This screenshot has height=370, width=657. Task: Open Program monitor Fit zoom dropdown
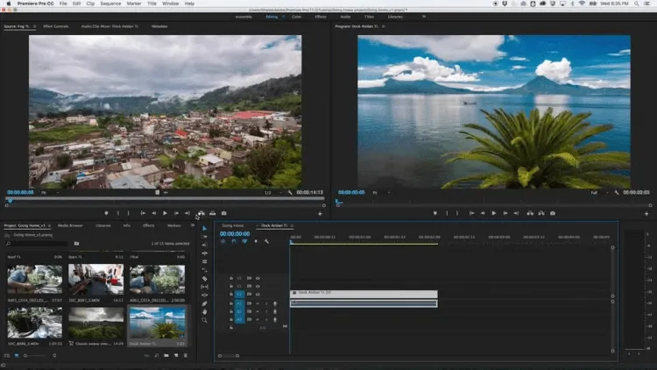click(x=377, y=192)
